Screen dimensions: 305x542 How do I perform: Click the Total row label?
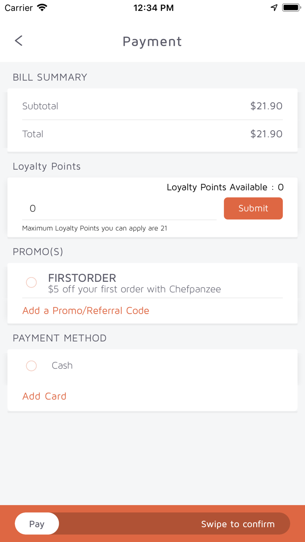coord(33,134)
